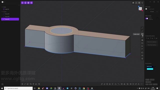Toggle Snap to grid switch
Viewport: 160px width, 90px height.
tap(147, 9)
